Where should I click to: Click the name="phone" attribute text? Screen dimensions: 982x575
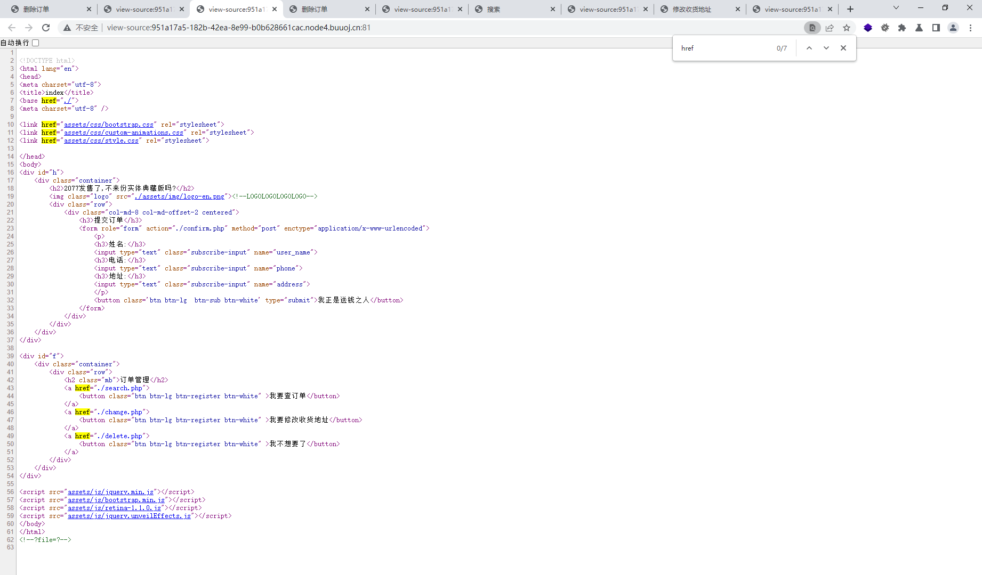pyautogui.click(x=276, y=268)
